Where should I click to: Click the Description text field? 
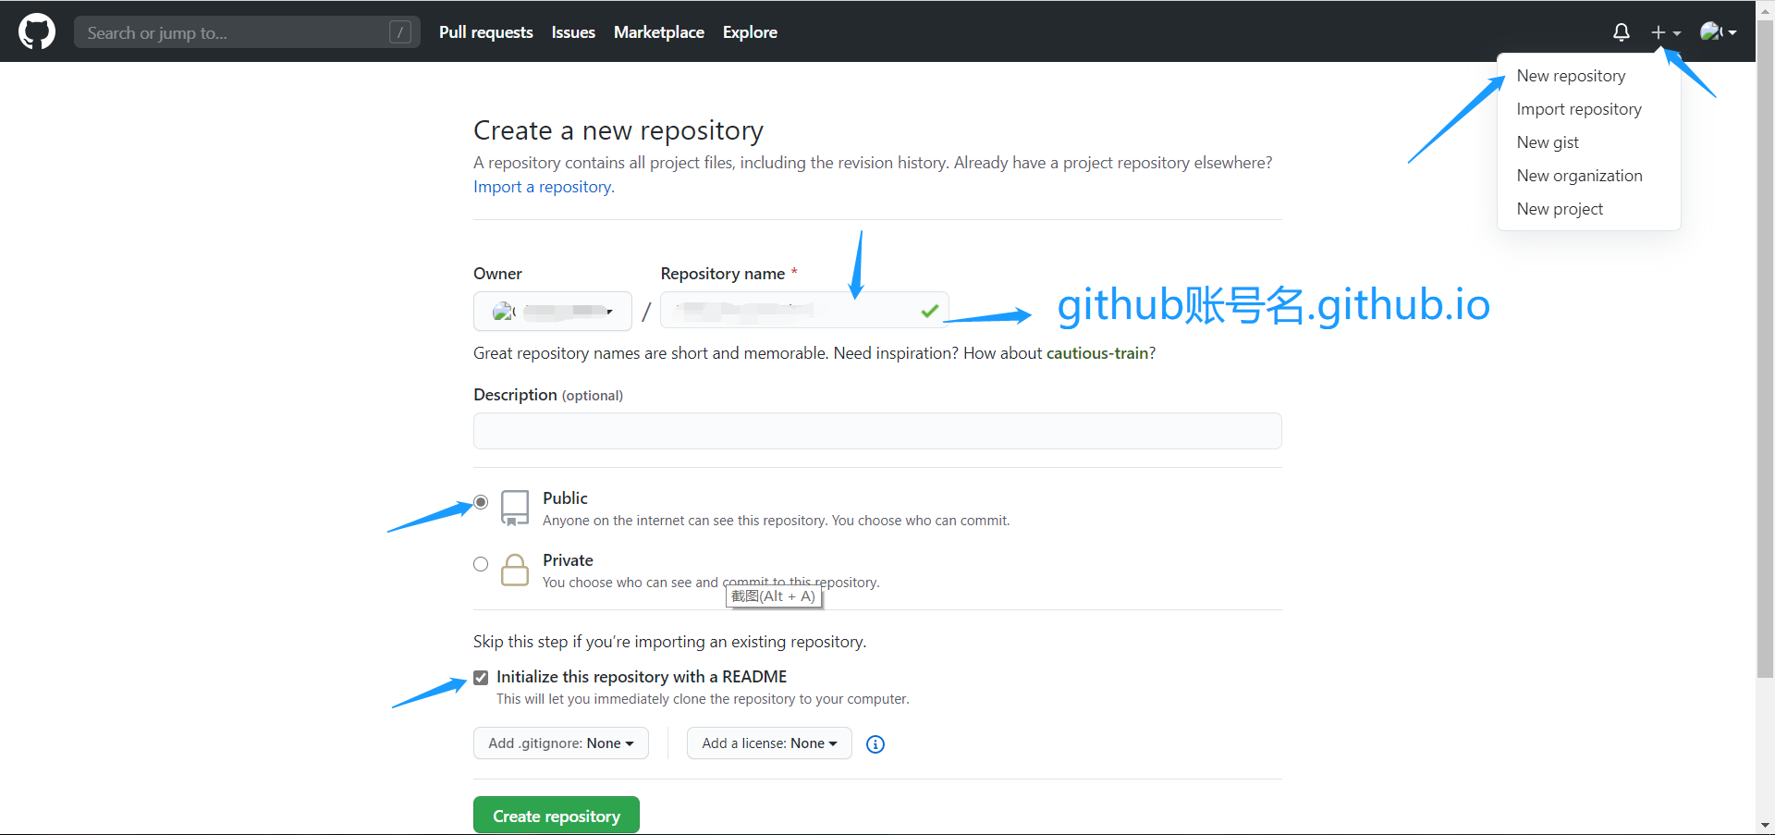pyautogui.click(x=876, y=431)
